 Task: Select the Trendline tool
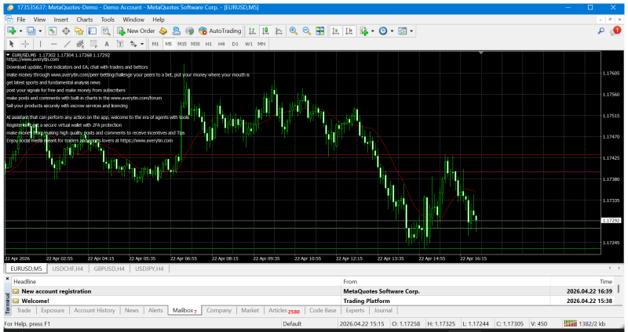pyautogui.click(x=67, y=44)
